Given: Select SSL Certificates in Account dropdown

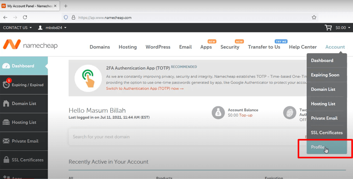Looking at the screenshot, I should 327,132.
